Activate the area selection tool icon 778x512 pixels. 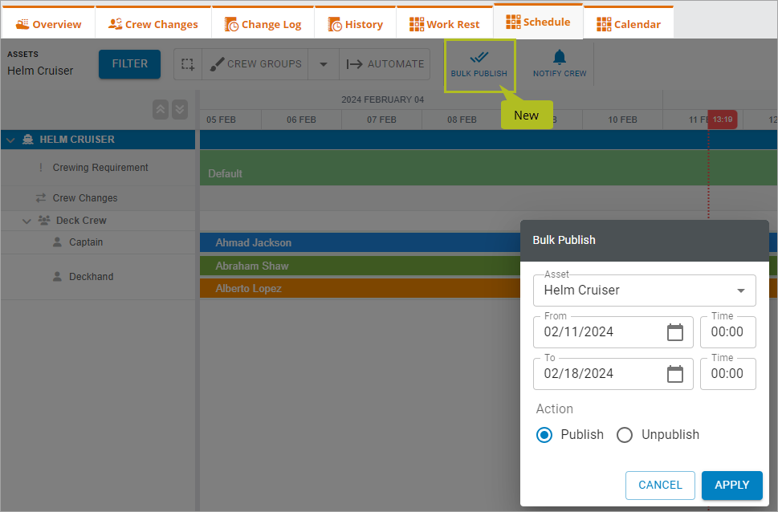pos(188,64)
